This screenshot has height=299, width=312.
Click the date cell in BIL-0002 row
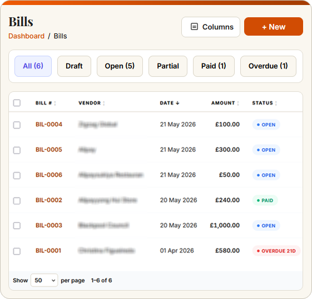click(x=179, y=200)
